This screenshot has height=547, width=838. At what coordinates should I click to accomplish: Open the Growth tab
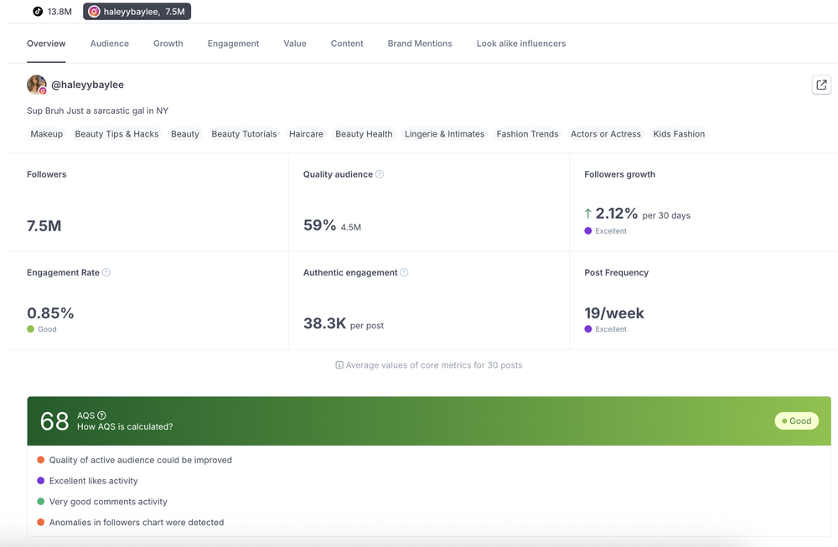coord(168,44)
